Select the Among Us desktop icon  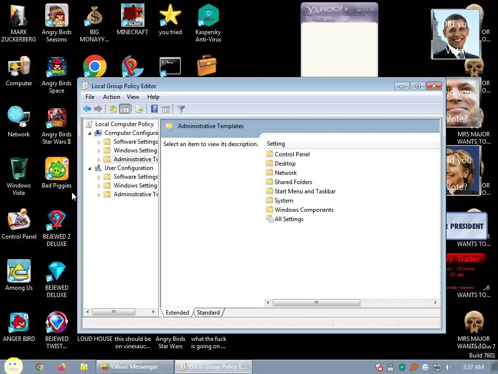point(19,275)
